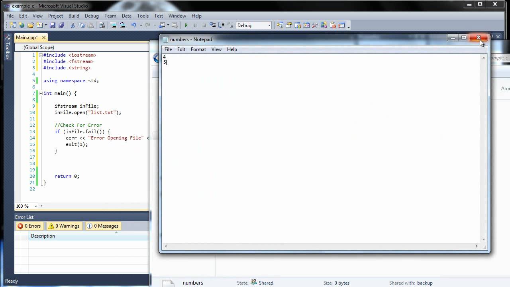
Task: Open the Notepad Edit menu
Action: click(x=181, y=49)
